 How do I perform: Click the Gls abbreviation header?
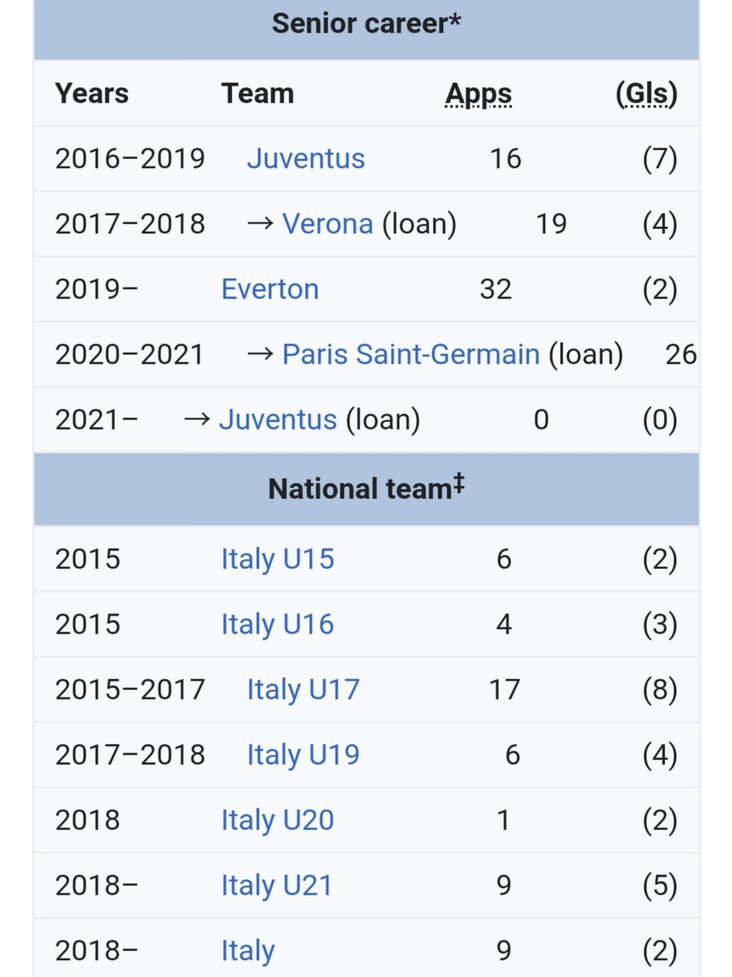coord(646,94)
